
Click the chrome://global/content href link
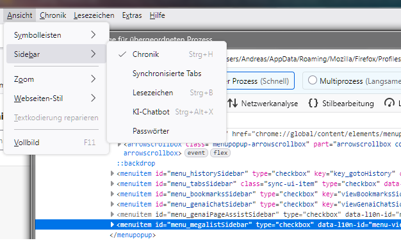tap(328, 134)
